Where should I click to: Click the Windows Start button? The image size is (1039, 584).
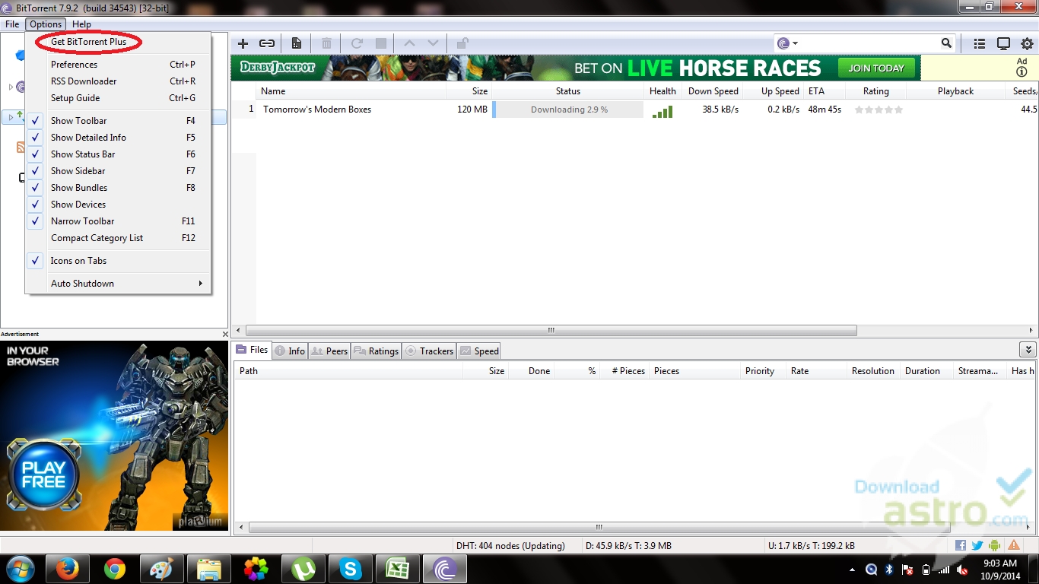tap(21, 569)
